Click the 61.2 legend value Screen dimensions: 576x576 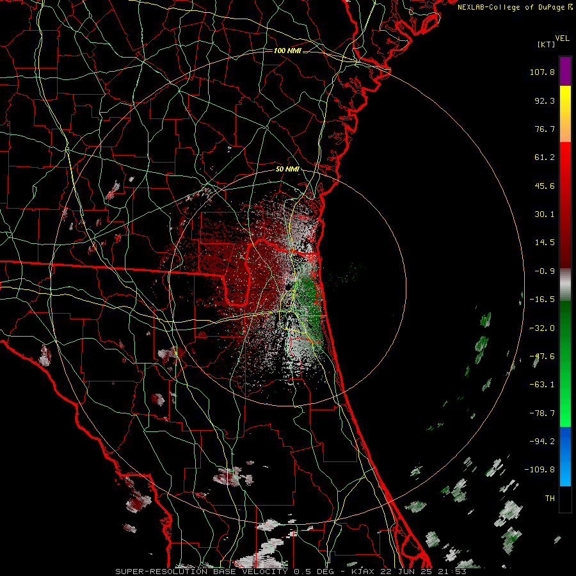(x=545, y=157)
